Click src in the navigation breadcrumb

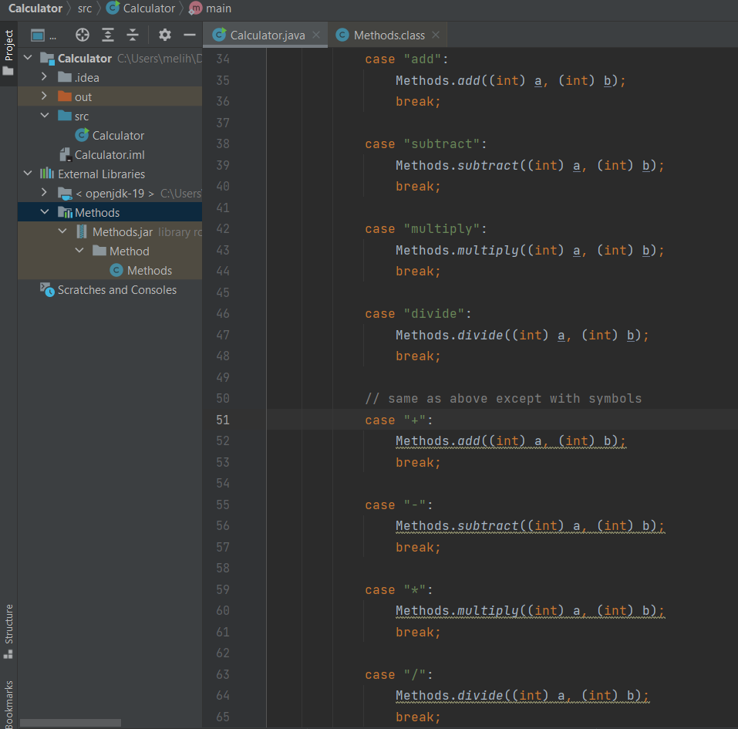pos(85,8)
